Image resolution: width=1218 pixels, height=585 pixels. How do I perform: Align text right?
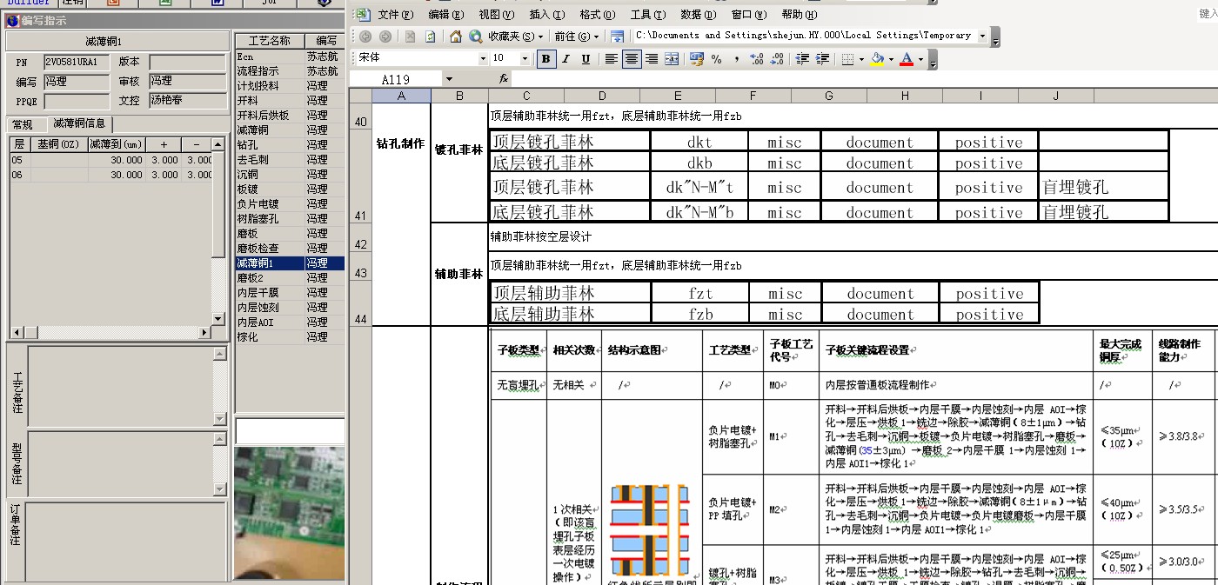[652, 59]
